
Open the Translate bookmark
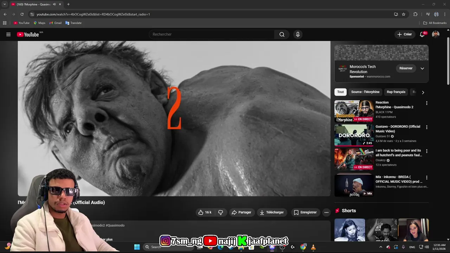73,23
